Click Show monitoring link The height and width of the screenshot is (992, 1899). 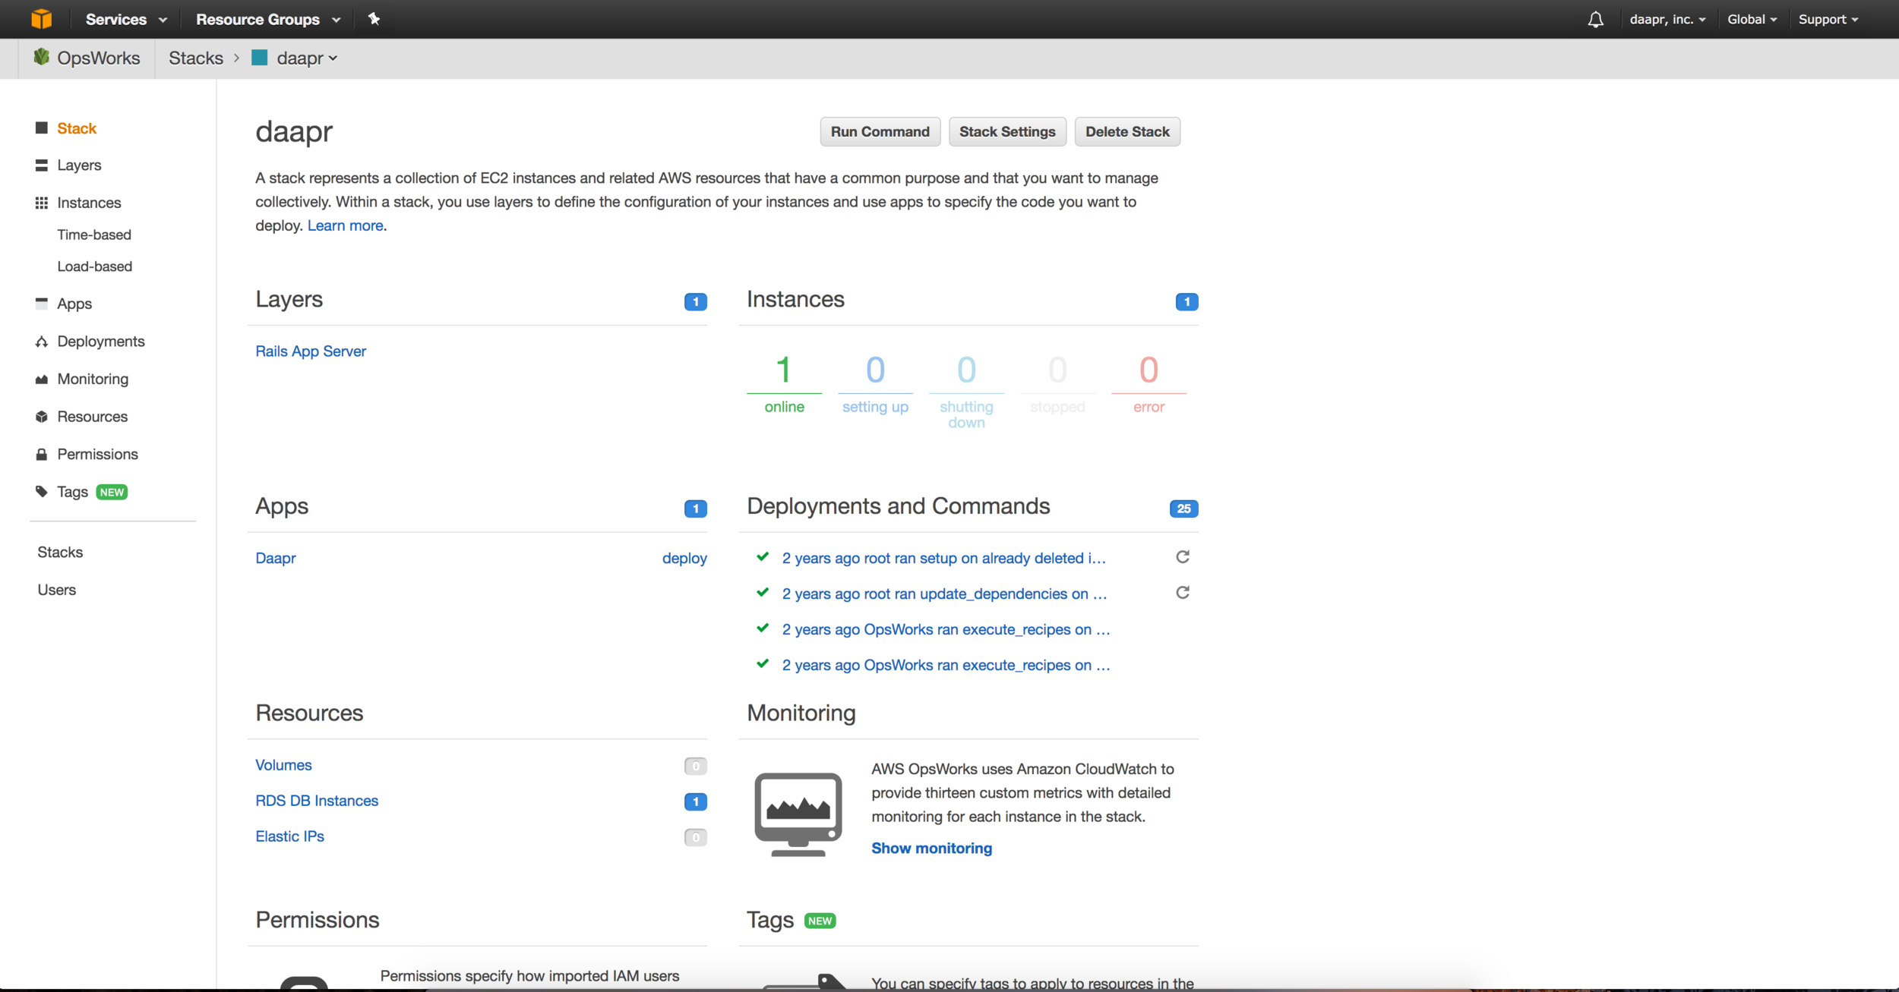(x=931, y=848)
